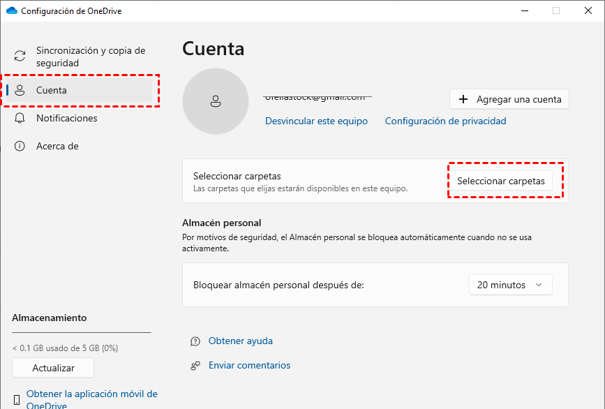Click the person icon beside Cuenta
Image resolution: width=605 pixels, height=409 pixels.
click(20, 90)
